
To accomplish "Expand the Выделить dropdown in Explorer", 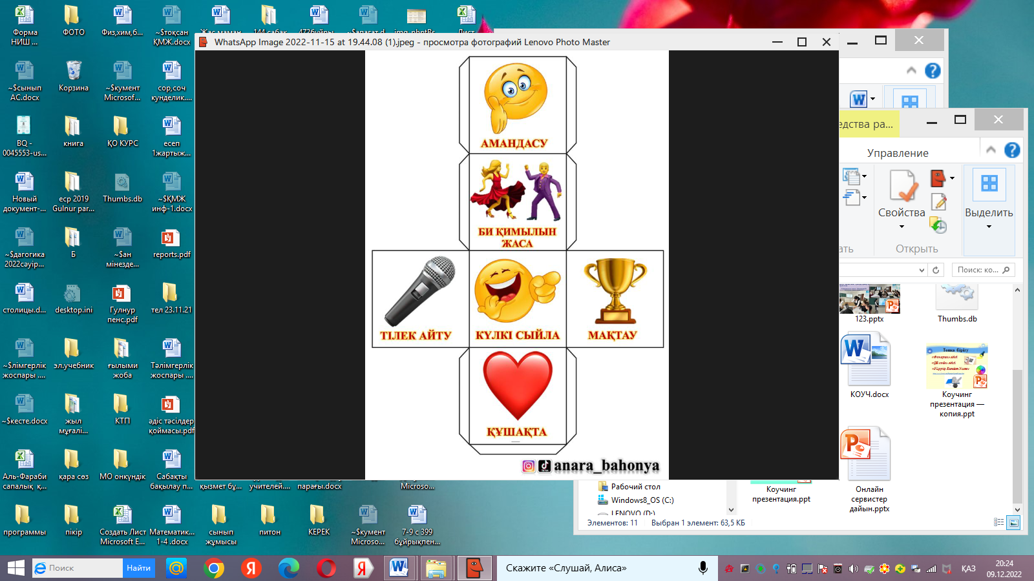I will 989,227.
